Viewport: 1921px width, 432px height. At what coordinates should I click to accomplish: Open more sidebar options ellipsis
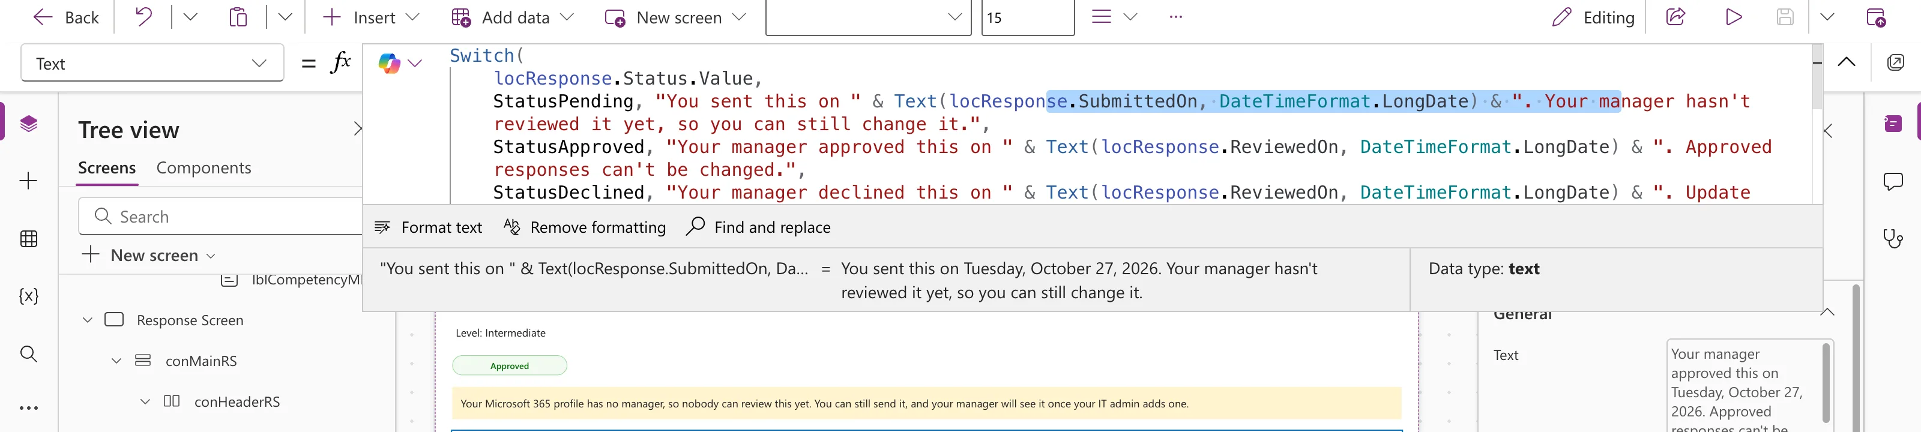[28, 408]
